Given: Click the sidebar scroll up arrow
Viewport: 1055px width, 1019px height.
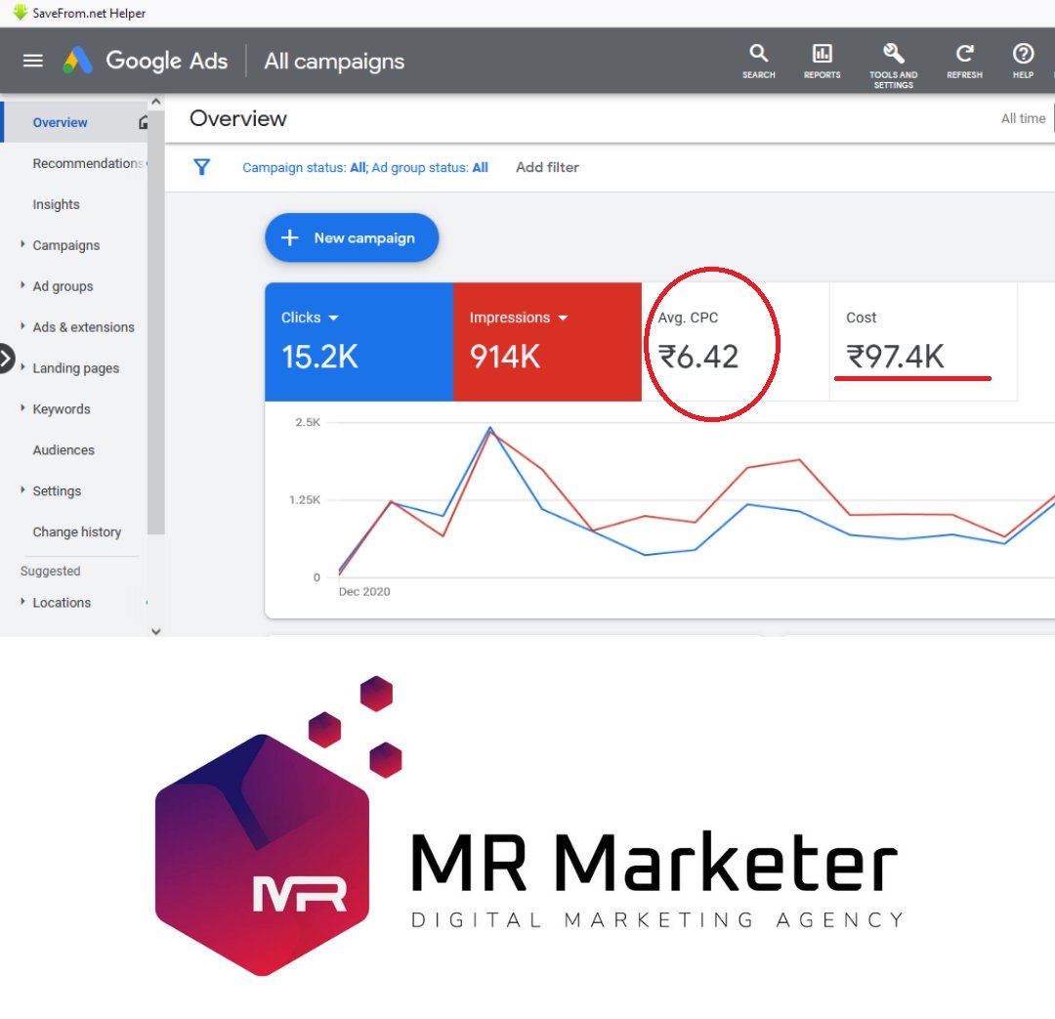Looking at the screenshot, I should [x=156, y=102].
